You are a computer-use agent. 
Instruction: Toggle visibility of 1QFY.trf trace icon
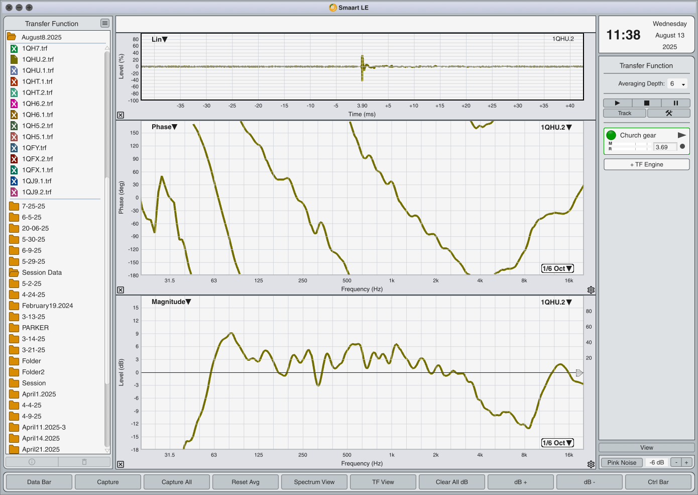[14, 148]
